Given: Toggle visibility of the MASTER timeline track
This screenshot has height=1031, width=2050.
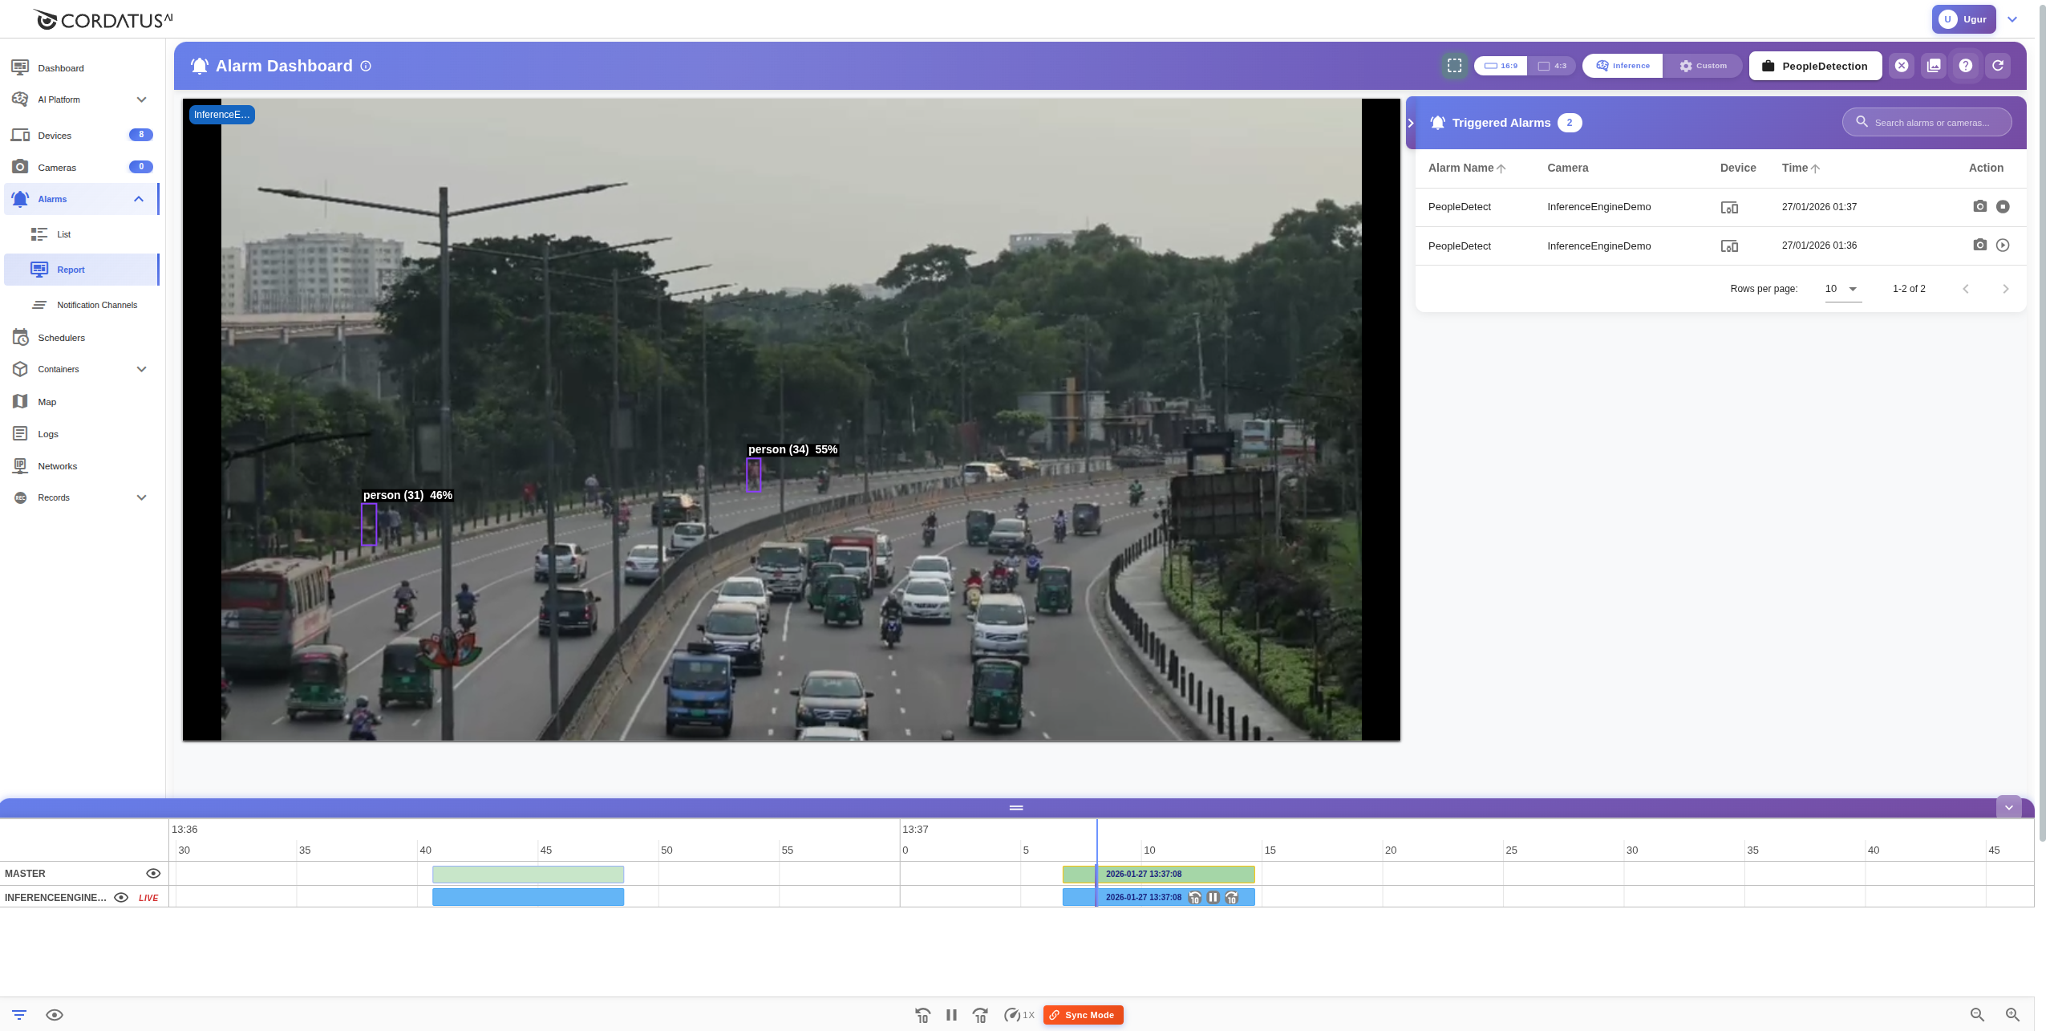Looking at the screenshot, I should click(153, 873).
